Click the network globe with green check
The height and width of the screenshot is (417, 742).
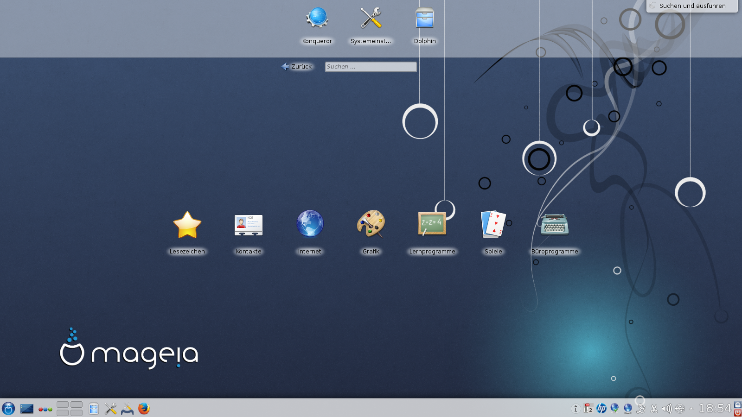pos(614,408)
